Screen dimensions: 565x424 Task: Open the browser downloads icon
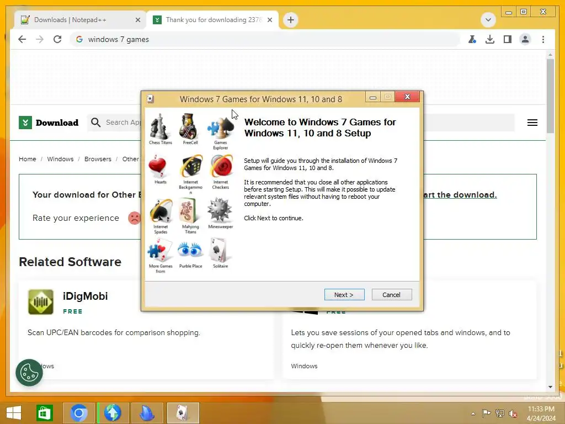490,39
